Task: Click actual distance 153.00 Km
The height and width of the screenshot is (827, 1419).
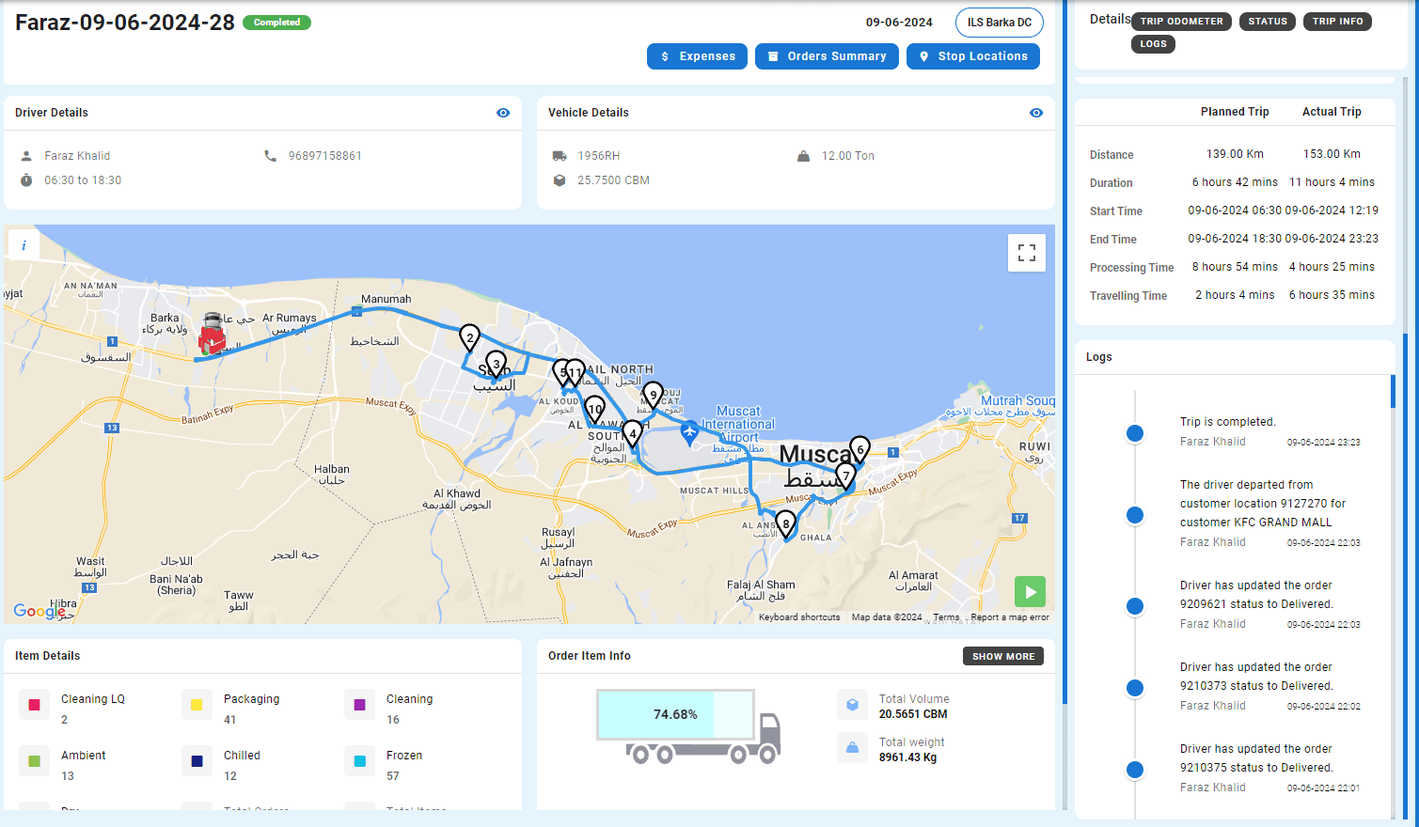Action: (x=1332, y=154)
